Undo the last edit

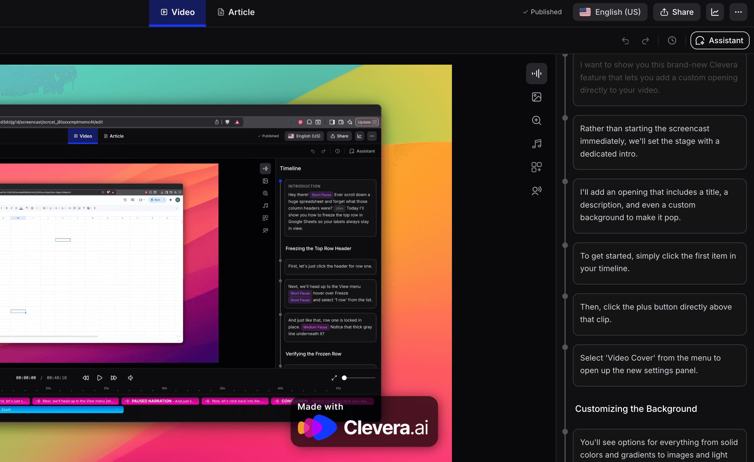625,40
